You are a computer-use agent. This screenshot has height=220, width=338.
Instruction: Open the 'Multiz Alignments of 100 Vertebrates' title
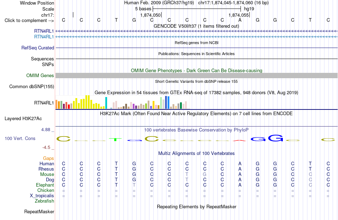[x=196, y=153]
